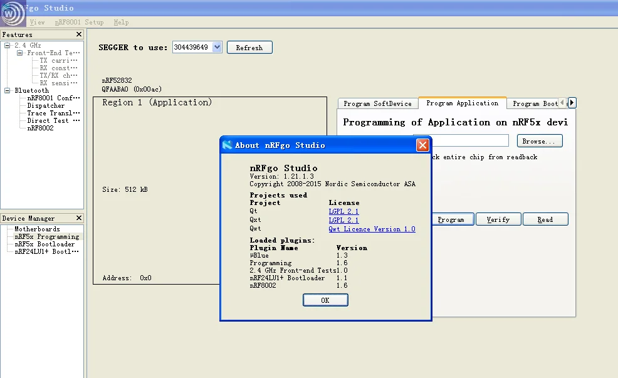Select RX sensitivity item in Features tree
This screenshot has height=378, width=618.
point(59,83)
